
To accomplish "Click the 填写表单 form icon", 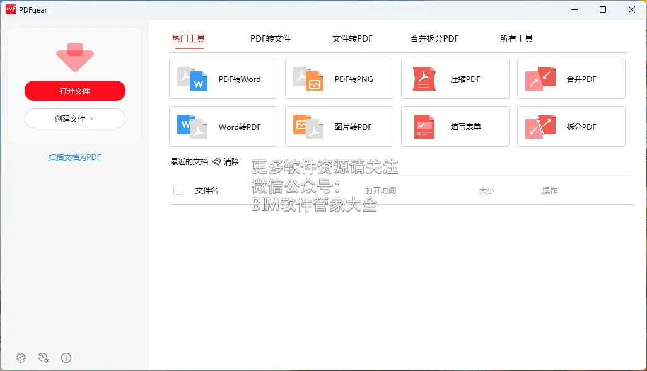I will tap(424, 127).
